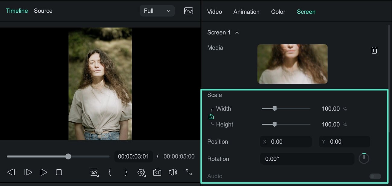
Task: Click the current timecode 00:00:03:01
Action: (x=134, y=156)
